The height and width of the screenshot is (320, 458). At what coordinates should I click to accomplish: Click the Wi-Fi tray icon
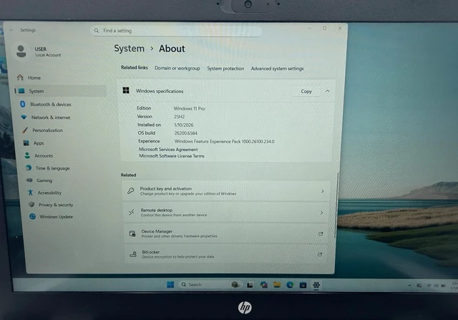(x=429, y=286)
